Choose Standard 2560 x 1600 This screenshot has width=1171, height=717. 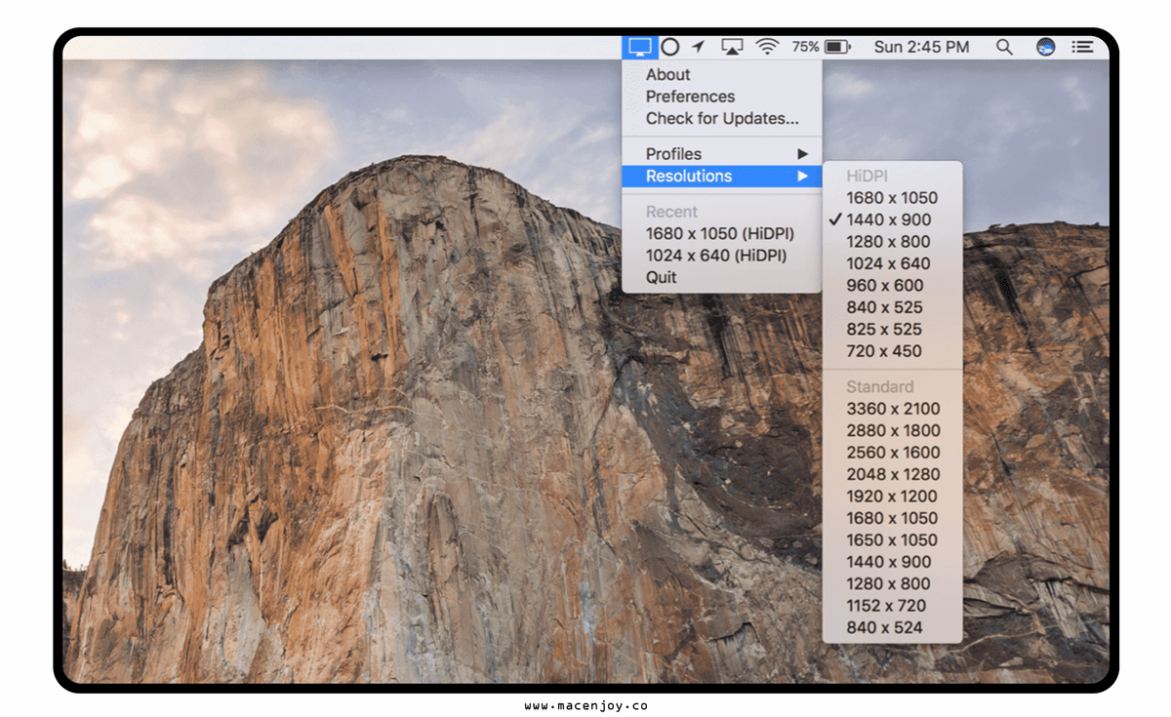click(x=892, y=452)
